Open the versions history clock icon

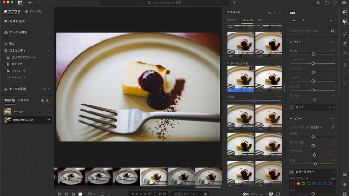[344, 65]
